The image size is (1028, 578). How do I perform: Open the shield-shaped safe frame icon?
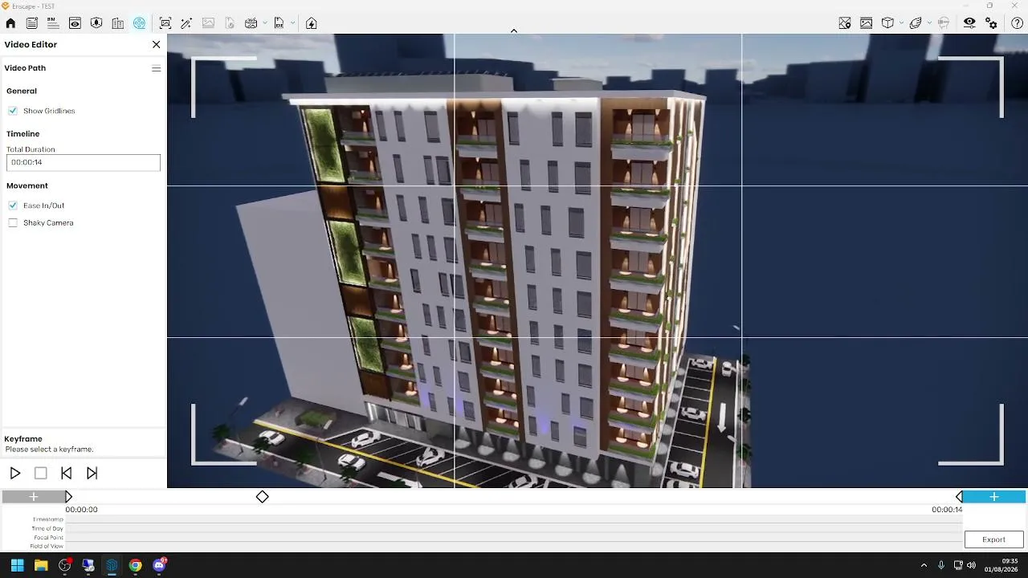(96, 23)
